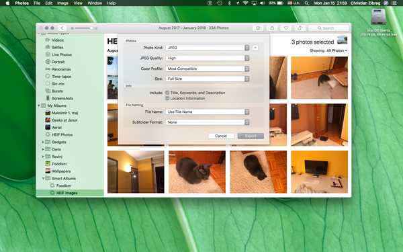Open the Wallpapers album
The height and width of the screenshot is (252, 403).
pos(61,171)
